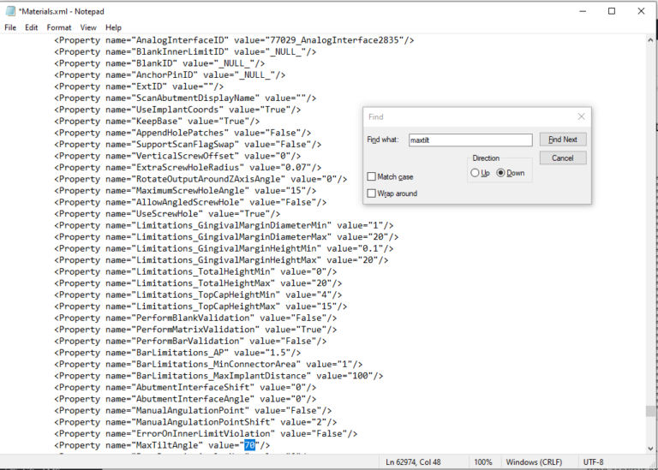Open the Format menu
This screenshot has width=658, height=470.
tap(59, 27)
